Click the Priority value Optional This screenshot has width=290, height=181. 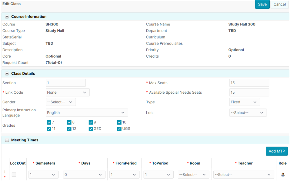[236, 50]
